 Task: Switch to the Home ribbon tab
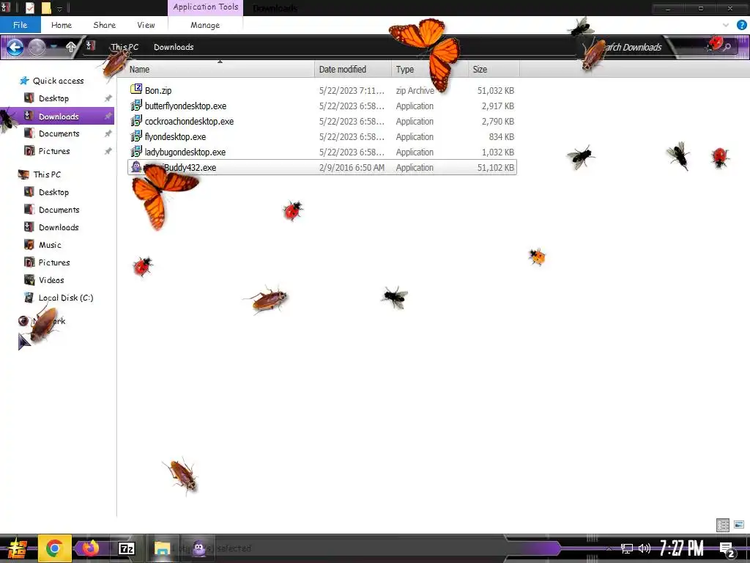pyautogui.click(x=62, y=25)
